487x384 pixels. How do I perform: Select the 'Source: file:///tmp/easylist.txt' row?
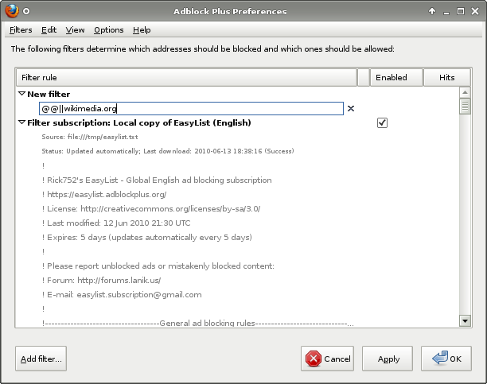[238, 137]
